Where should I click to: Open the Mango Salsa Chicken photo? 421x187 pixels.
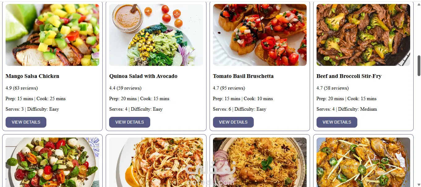pyautogui.click(x=52, y=35)
